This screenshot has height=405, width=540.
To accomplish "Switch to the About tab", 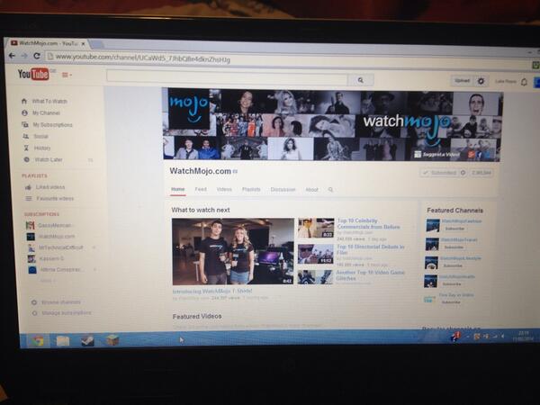I will [311, 190].
